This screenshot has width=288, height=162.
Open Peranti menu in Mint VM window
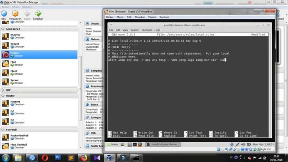tap(152, 17)
